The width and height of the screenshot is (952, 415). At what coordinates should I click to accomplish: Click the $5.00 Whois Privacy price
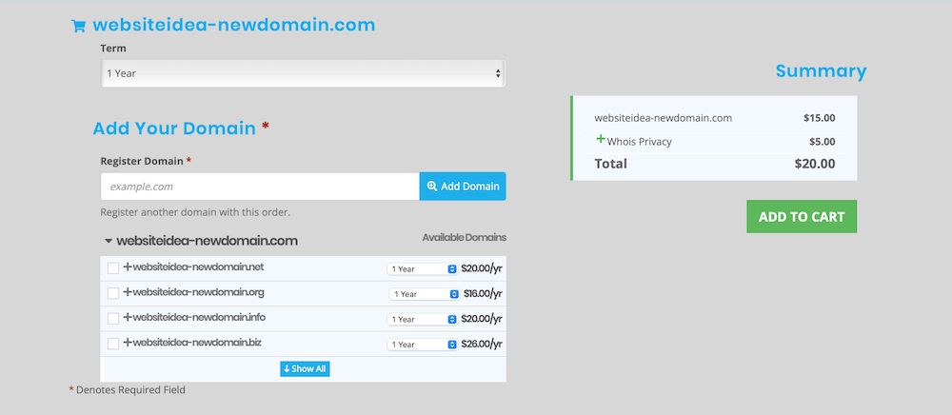click(x=823, y=142)
